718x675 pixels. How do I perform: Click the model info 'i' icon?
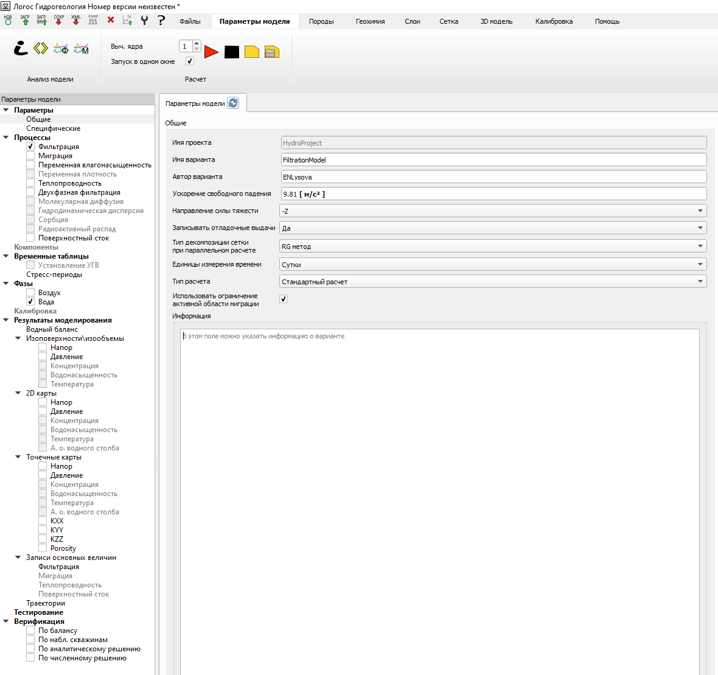tap(21, 49)
